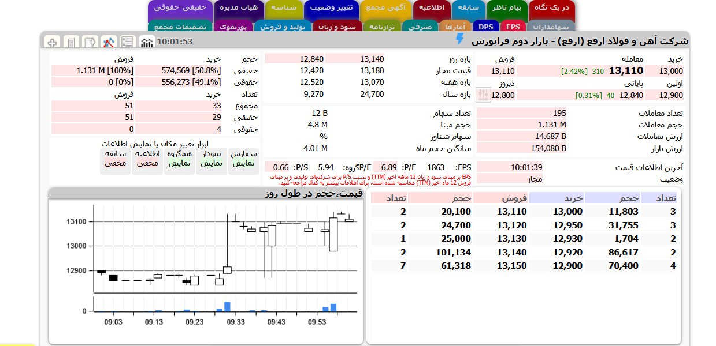The width and height of the screenshot is (716, 346).
Task: Click the list view icon in toolbar
Action: point(127,42)
